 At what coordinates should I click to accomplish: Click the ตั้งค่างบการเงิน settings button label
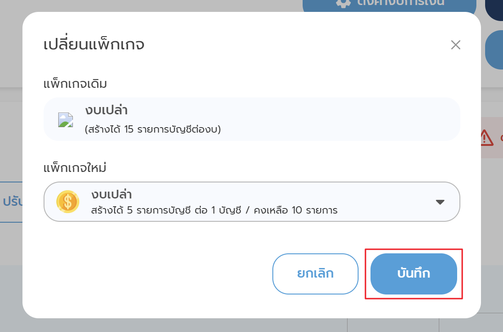401,3
